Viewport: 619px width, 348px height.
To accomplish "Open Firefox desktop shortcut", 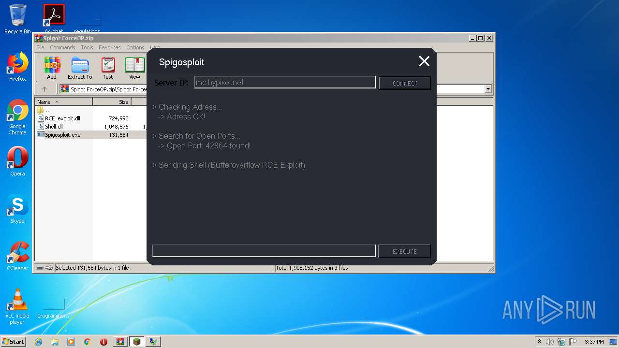I will tap(17, 67).
